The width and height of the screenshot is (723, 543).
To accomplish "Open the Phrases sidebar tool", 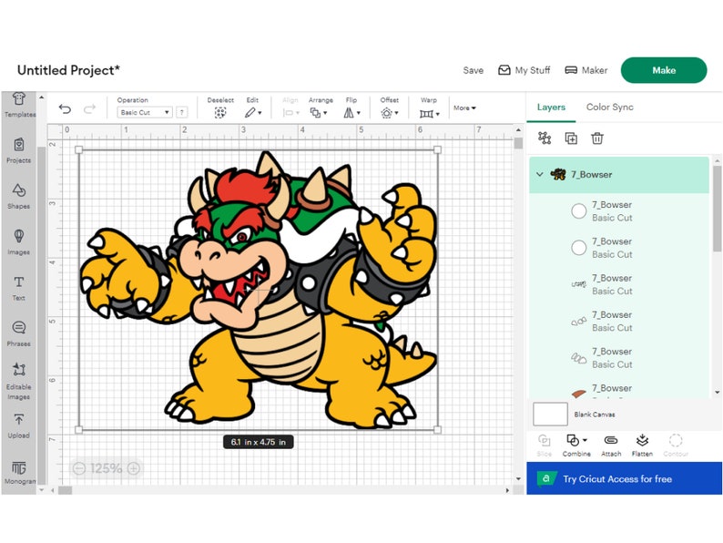I will (x=18, y=333).
